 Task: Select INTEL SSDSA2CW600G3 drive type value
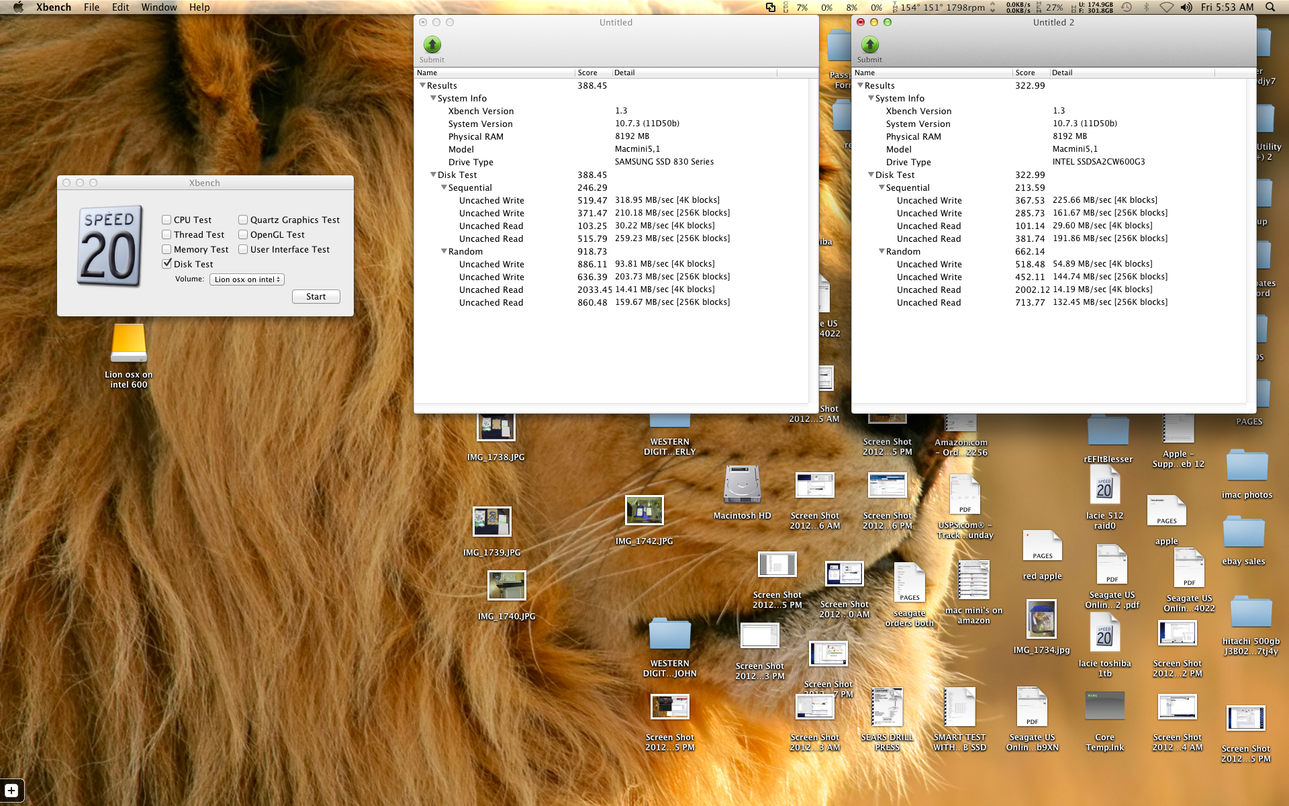[x=1098, y=162]
